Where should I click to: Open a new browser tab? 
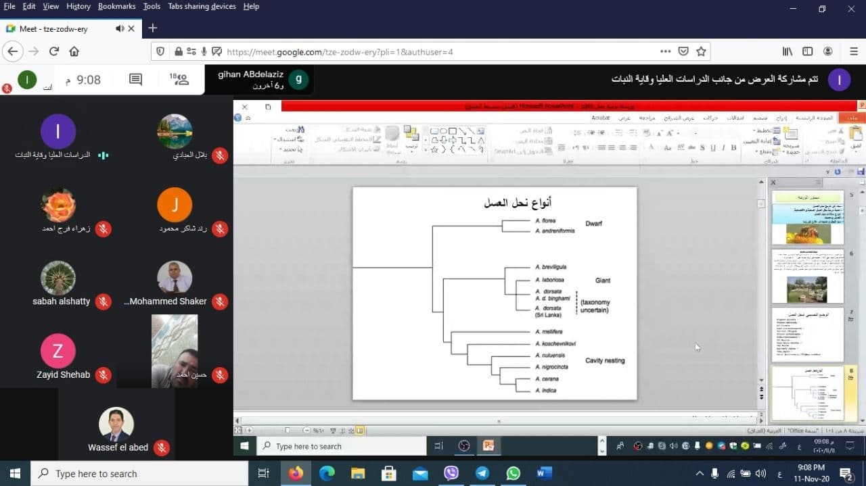pyautogui.click(x=153, y=28)
